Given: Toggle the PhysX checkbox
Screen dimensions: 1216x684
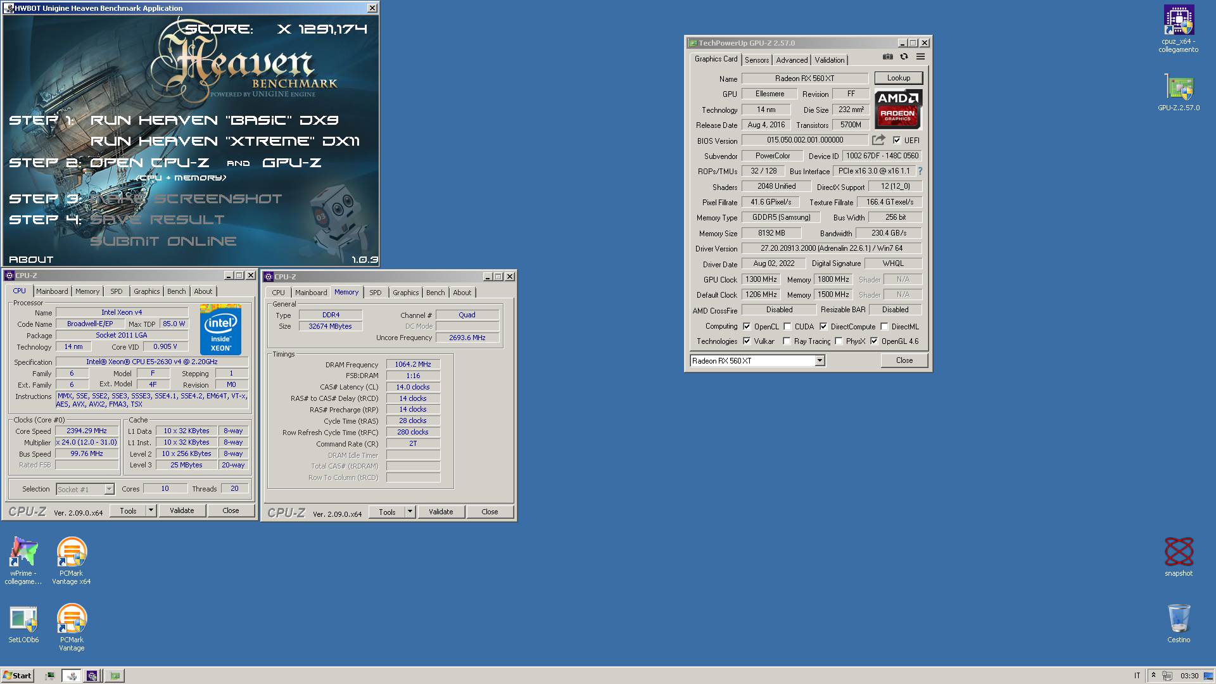Looking at the screenshot, I should pos(839,341).
